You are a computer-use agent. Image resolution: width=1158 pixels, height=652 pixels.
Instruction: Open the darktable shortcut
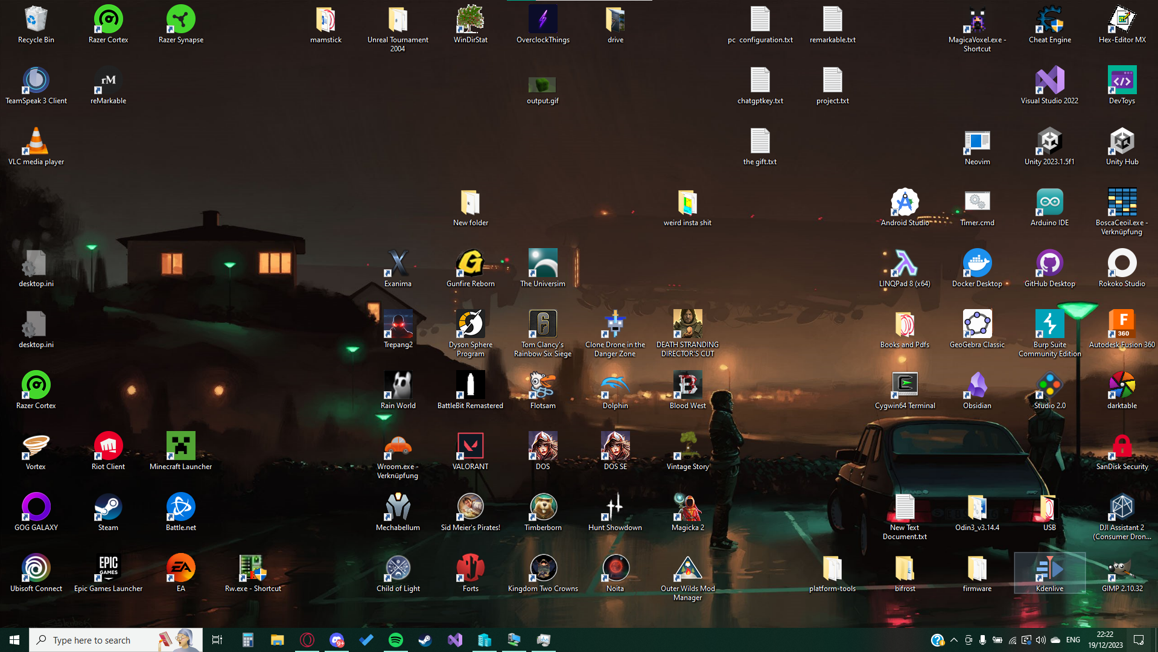coord(1122,390)
